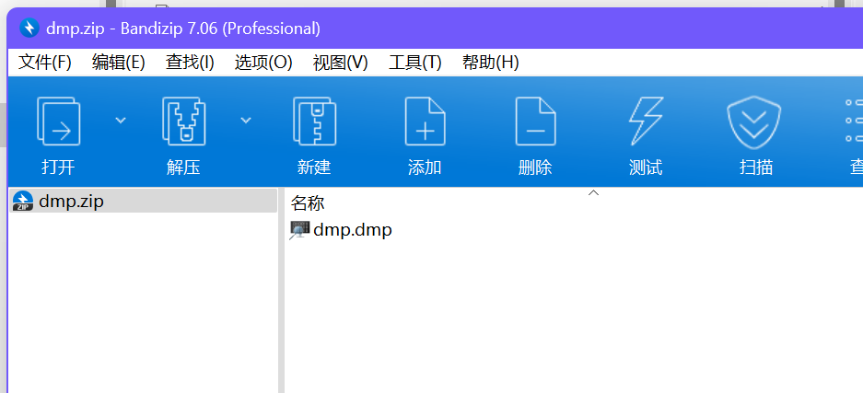Select dmp.zip in the folder tree
This screenshot has height=393, width=863.
point(144,202)
